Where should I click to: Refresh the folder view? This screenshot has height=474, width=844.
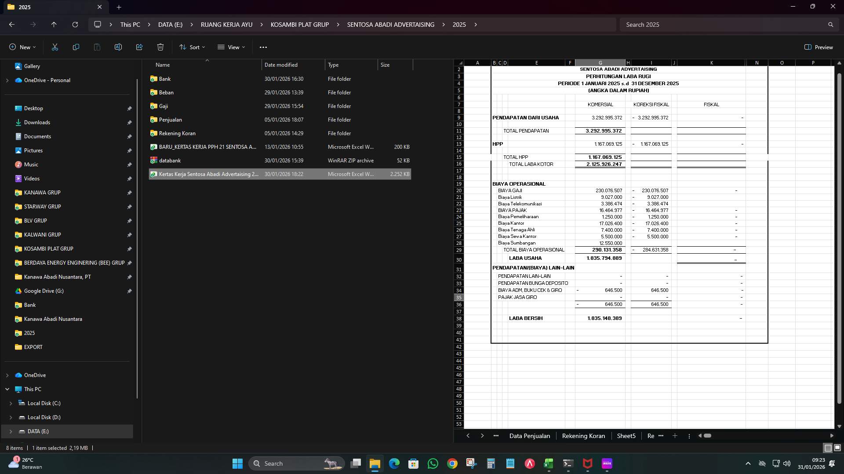click(75, 24)
